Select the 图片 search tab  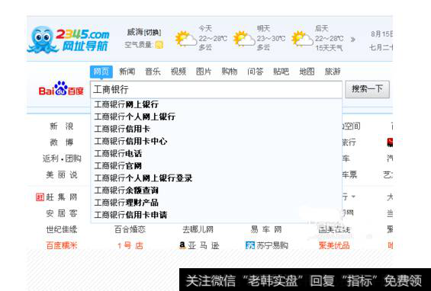pos(204,72)
